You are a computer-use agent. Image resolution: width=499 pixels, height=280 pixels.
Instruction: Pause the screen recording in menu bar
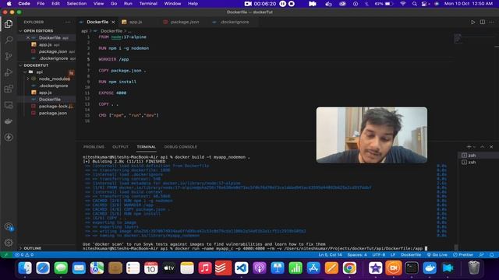pos(282,3)
